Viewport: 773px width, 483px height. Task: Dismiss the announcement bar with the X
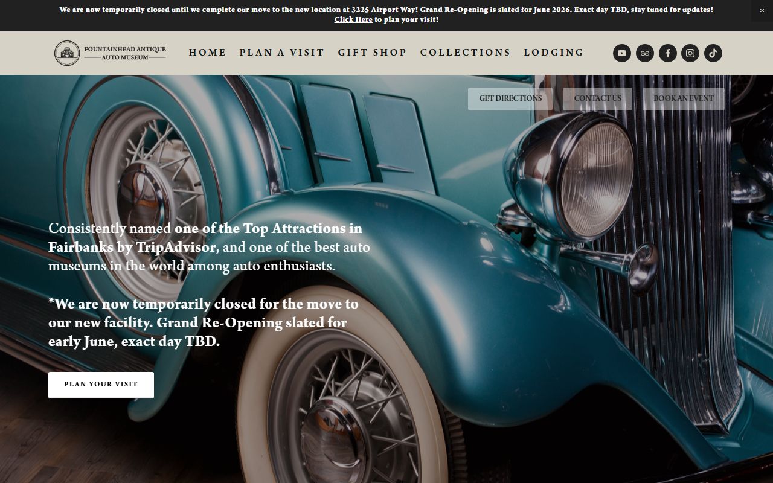[x=762, y=11]
